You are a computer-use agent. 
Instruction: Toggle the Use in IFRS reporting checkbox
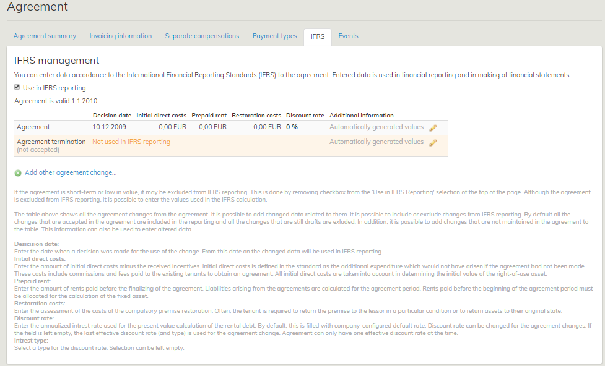point(17,87)
